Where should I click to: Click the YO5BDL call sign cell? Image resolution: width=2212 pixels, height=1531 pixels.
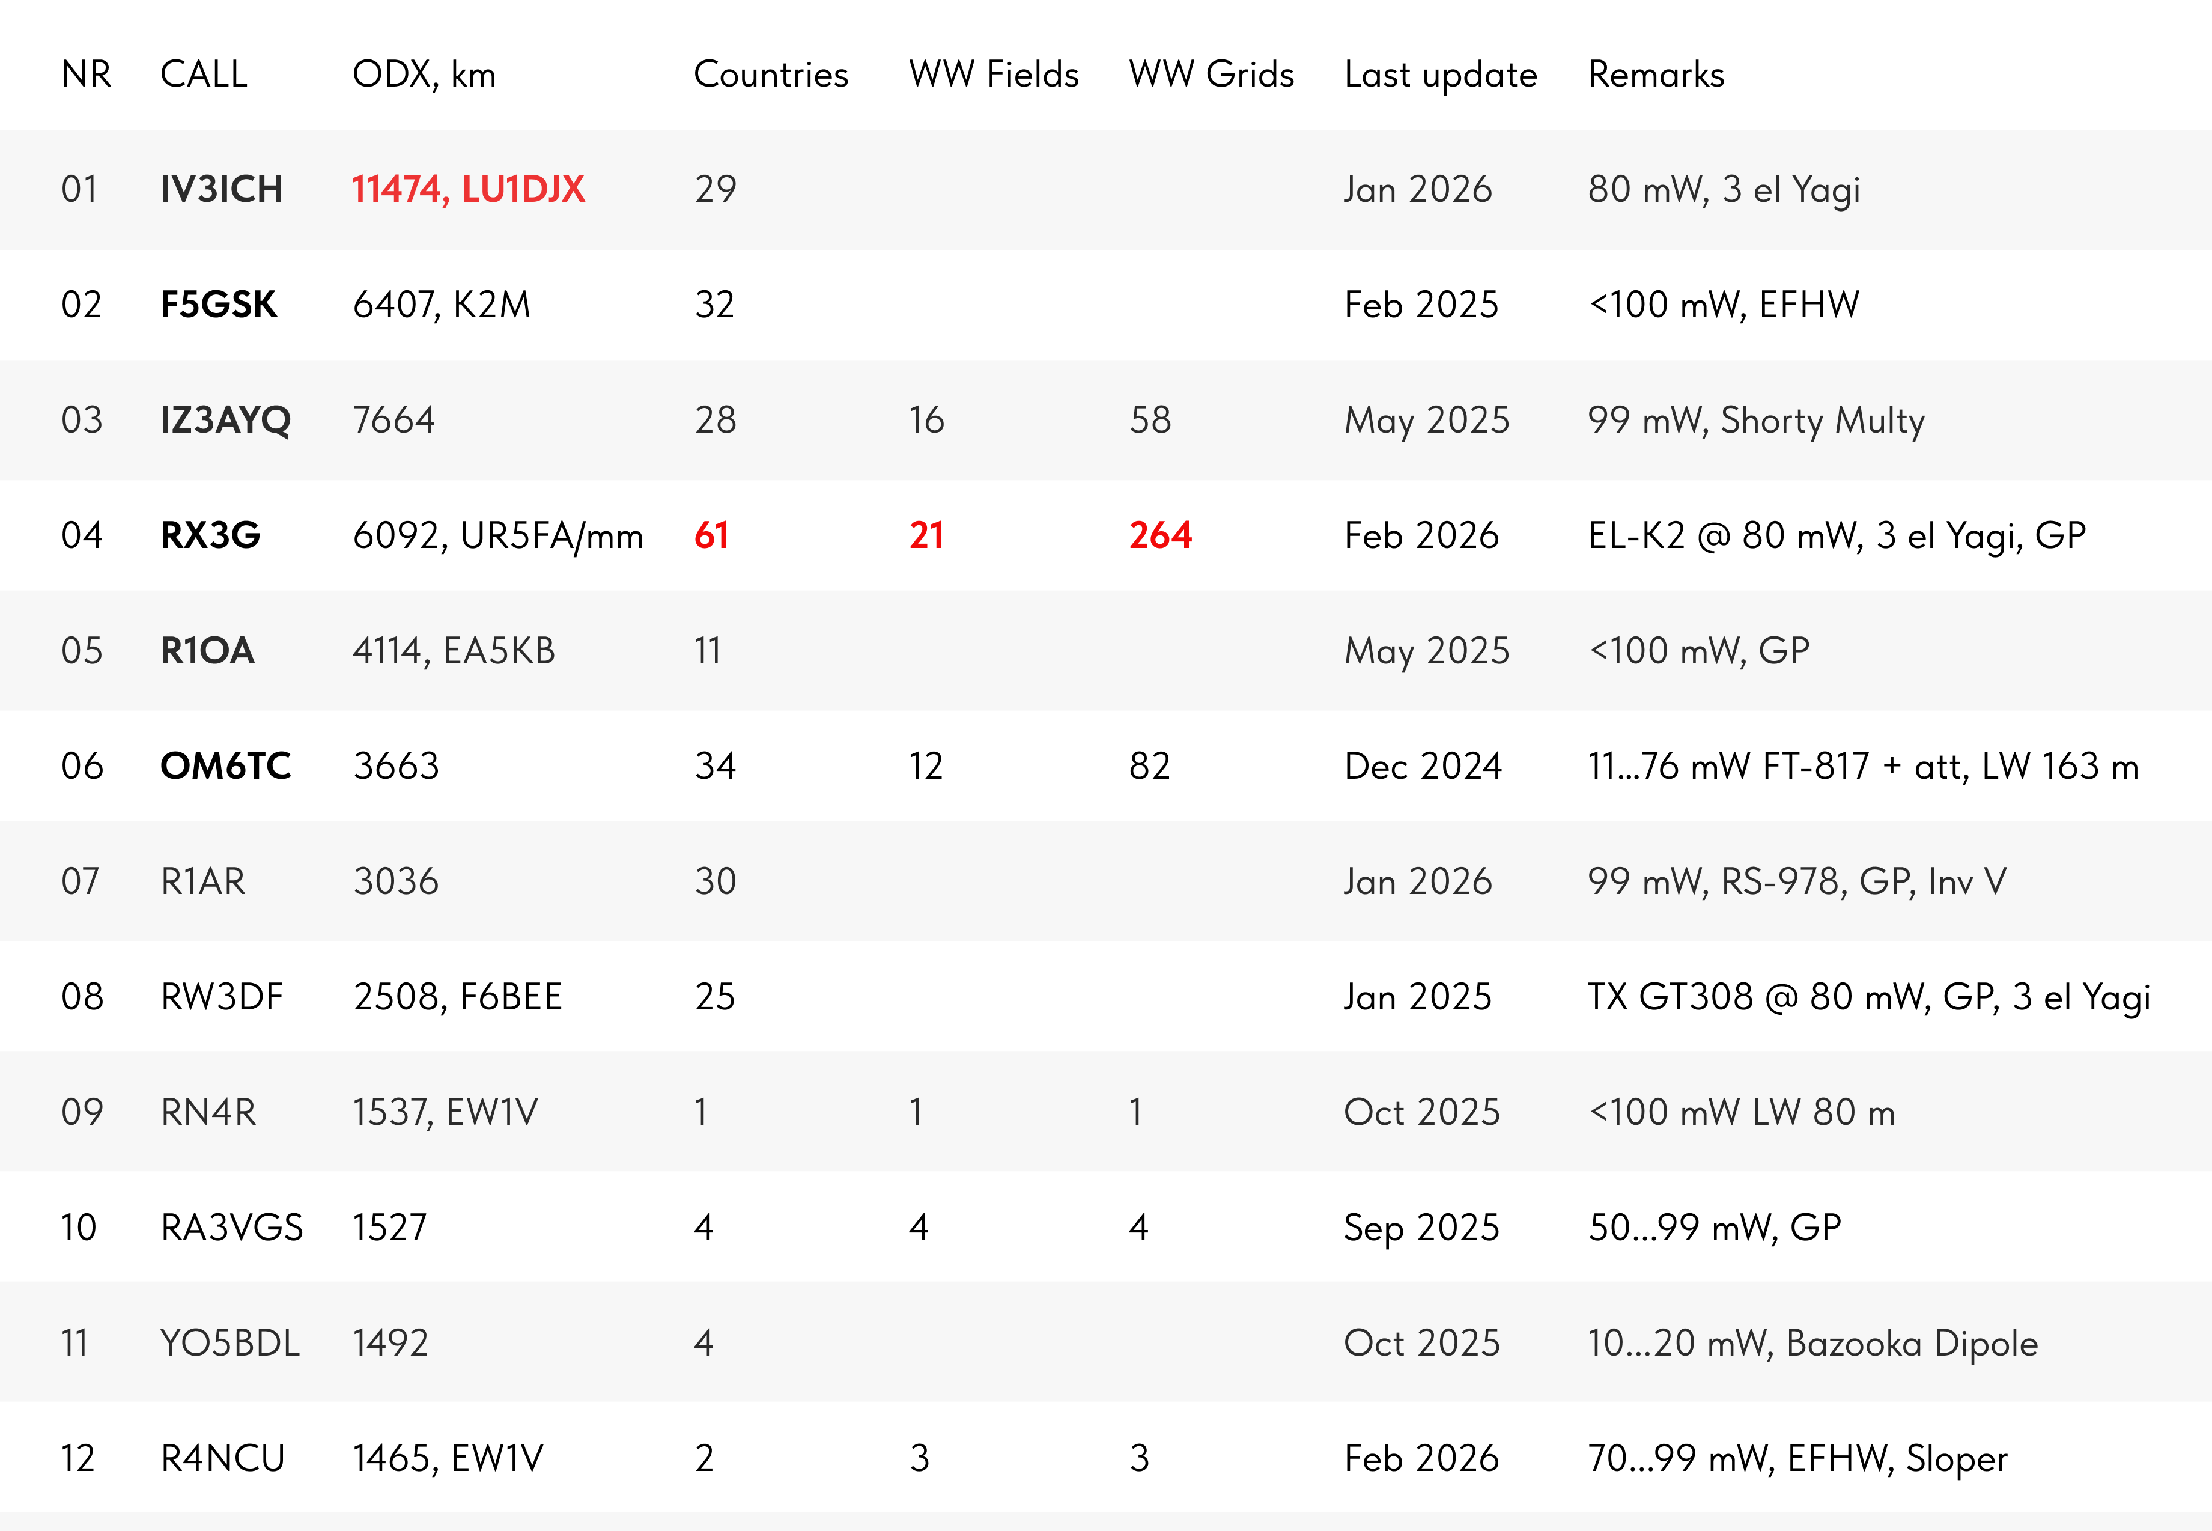point(230,1343)
